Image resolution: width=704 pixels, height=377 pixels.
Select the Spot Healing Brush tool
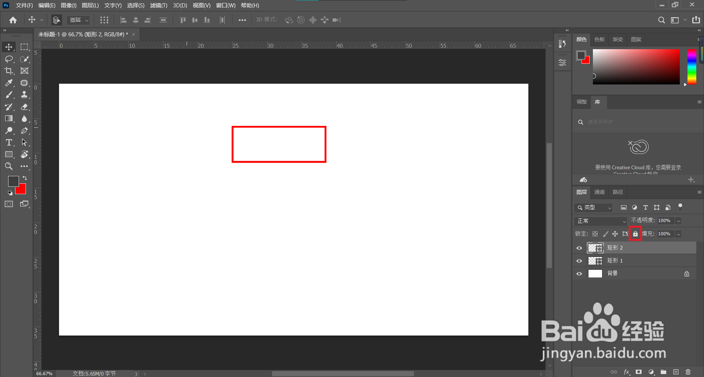coord(24,83)
